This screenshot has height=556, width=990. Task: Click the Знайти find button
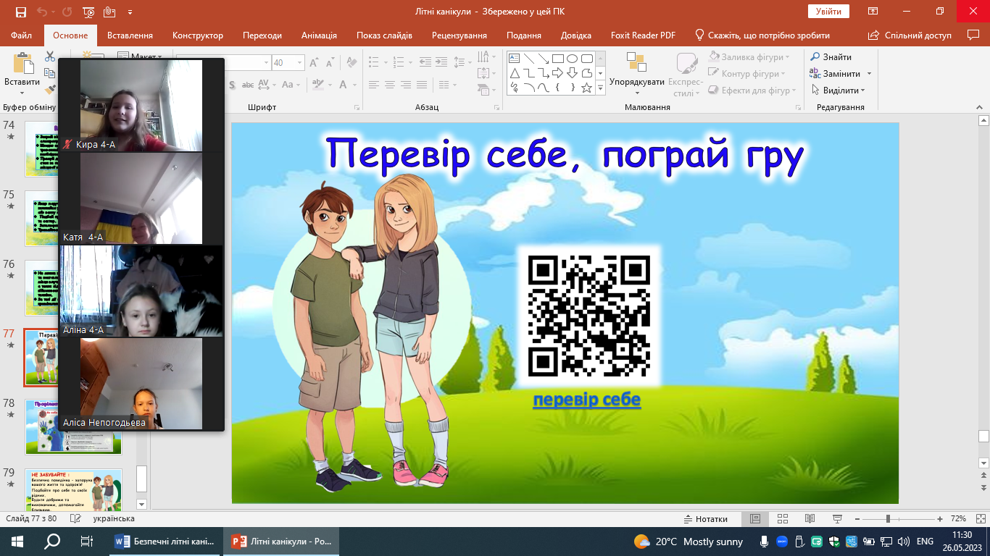tap(831, 57)
